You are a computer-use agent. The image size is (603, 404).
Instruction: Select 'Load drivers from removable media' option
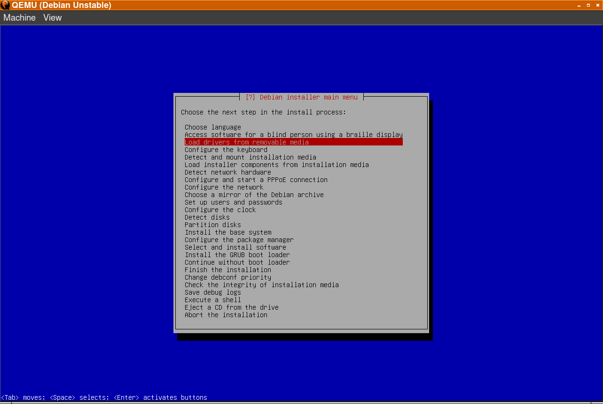pos(246,142)
